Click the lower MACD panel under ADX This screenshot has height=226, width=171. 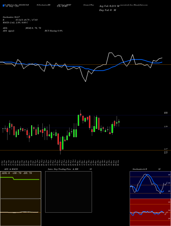[21, 212]
